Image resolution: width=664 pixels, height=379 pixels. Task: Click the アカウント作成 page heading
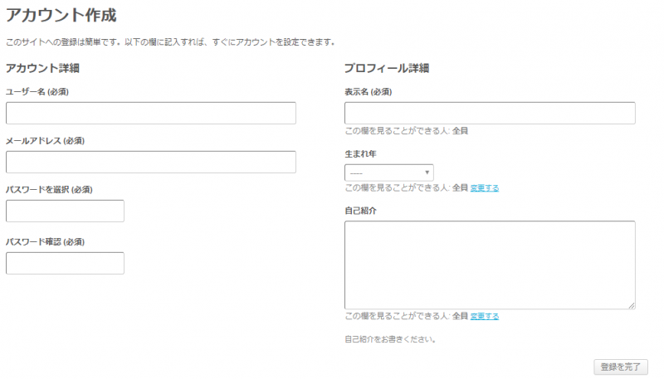pos(61,15)
